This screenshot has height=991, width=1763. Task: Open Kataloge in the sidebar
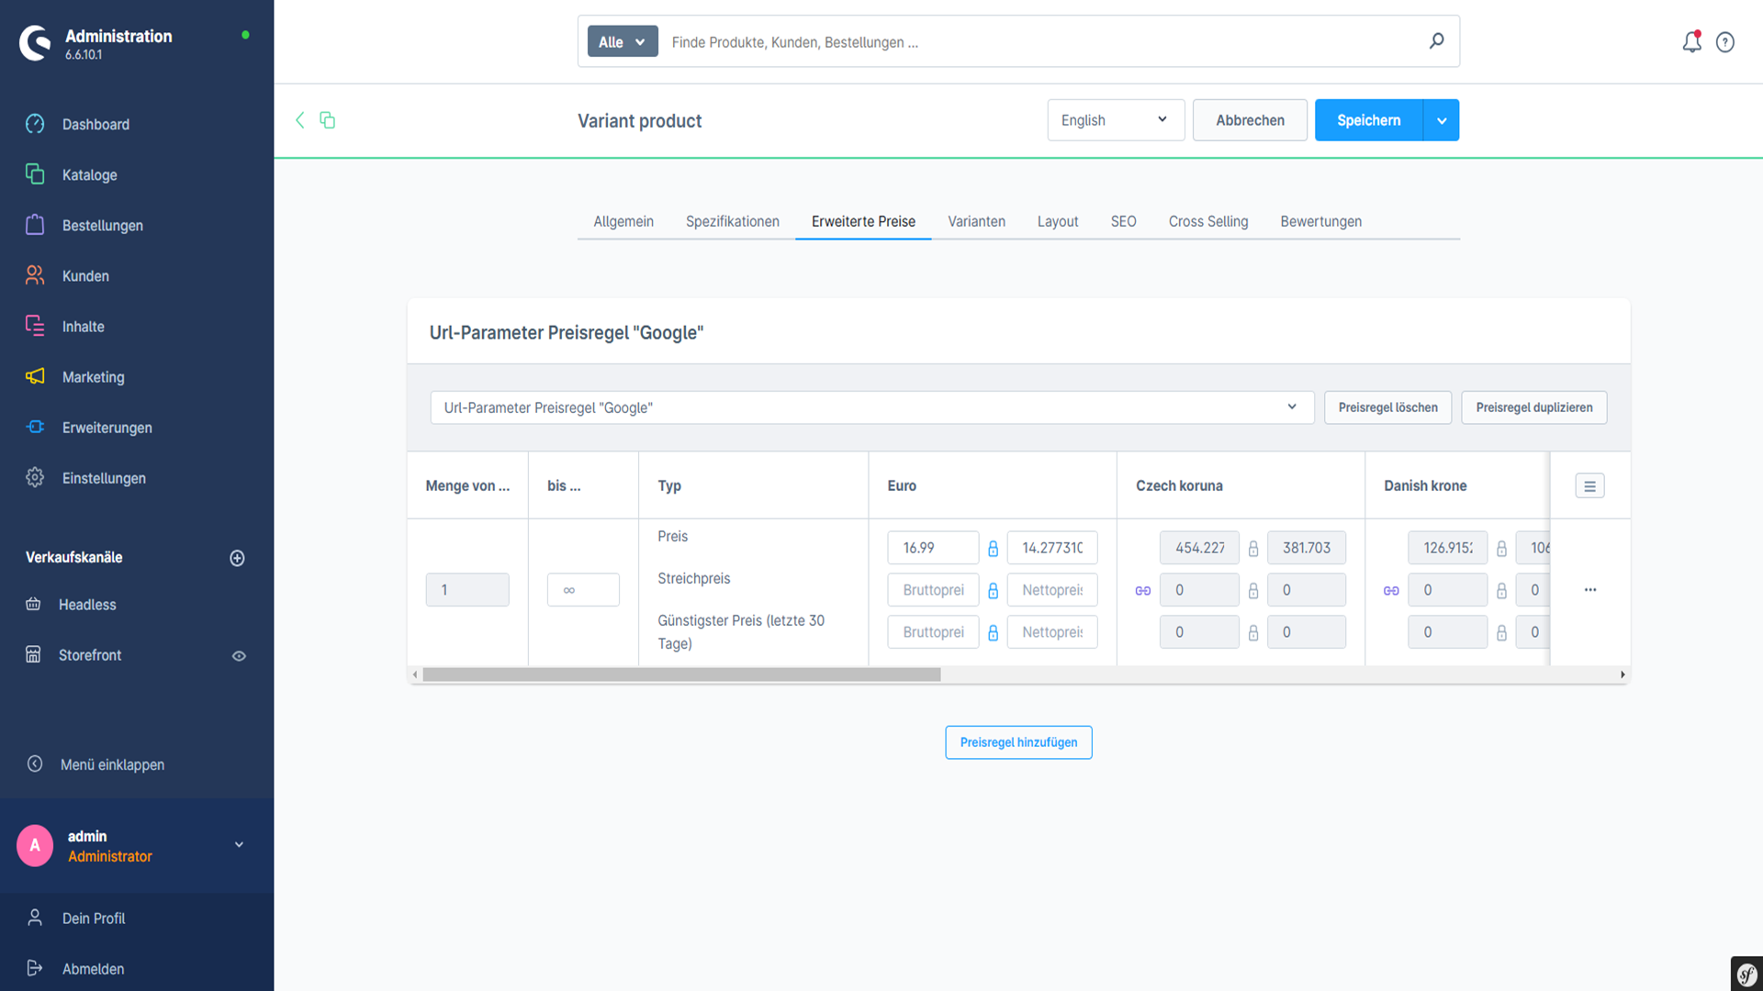coord(90,175)
